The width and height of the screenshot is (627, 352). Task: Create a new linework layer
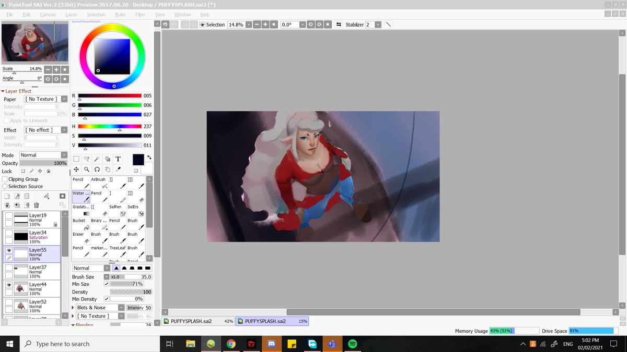[x=17, y=196]
